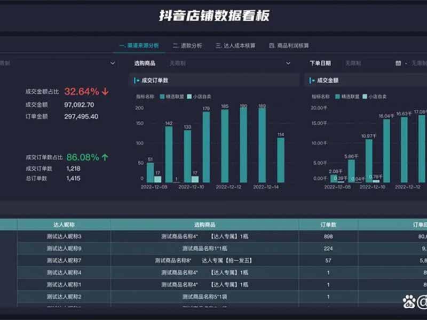Click the 抖音店铺数据看板 dashboard title
Viewport: 427px width, 320px height.
click(x=214, y=15)
